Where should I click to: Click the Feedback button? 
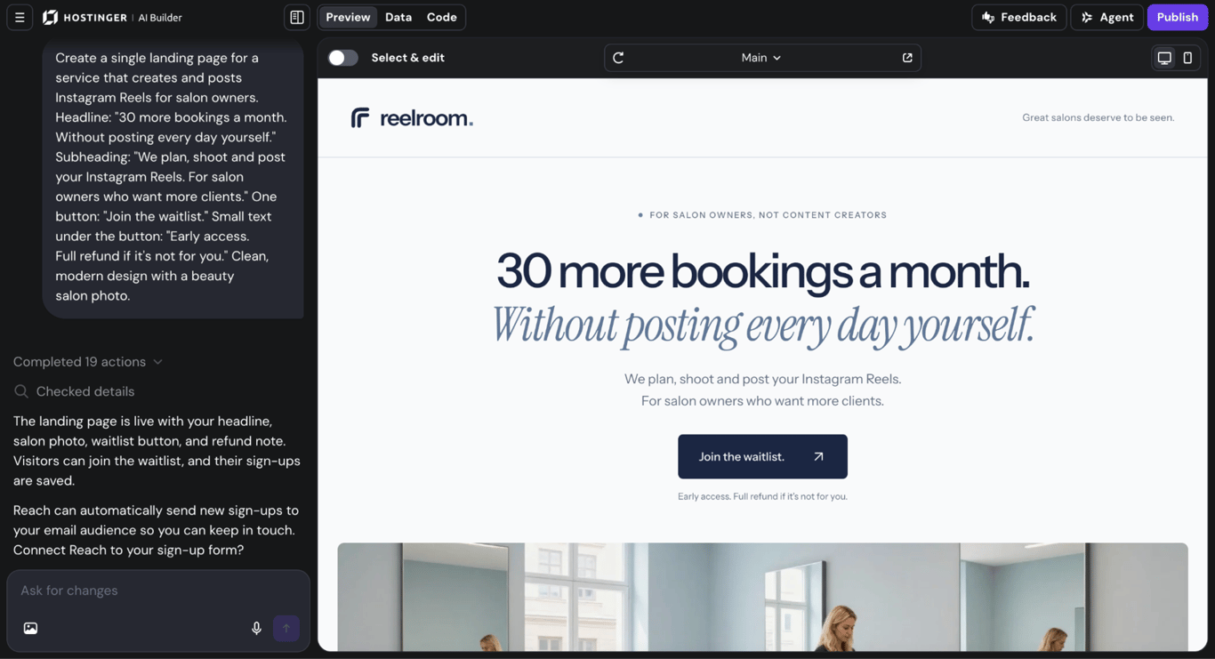pyautogui.click(x=1018, y=17)
